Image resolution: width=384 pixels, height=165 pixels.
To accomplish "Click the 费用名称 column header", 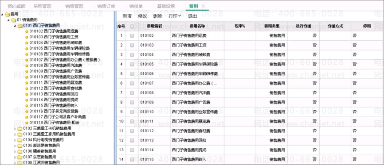I will (197, 27).
